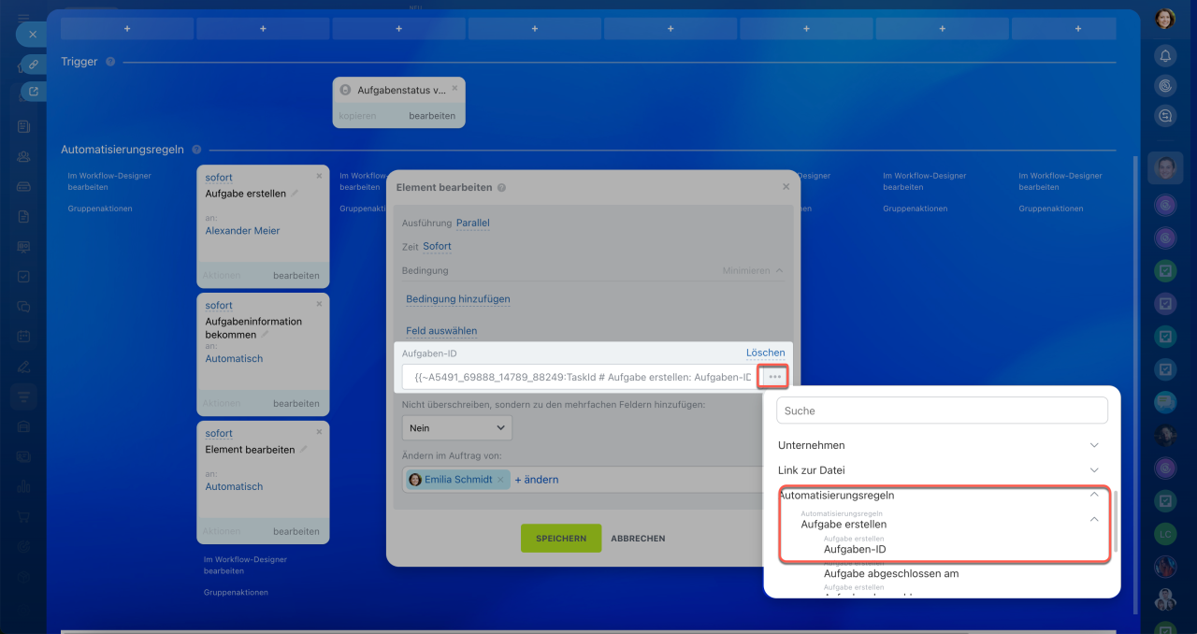This screenshot has height=634, width=1197.
Task: Click help icon beside dialog title
Action: pos(502,187)
